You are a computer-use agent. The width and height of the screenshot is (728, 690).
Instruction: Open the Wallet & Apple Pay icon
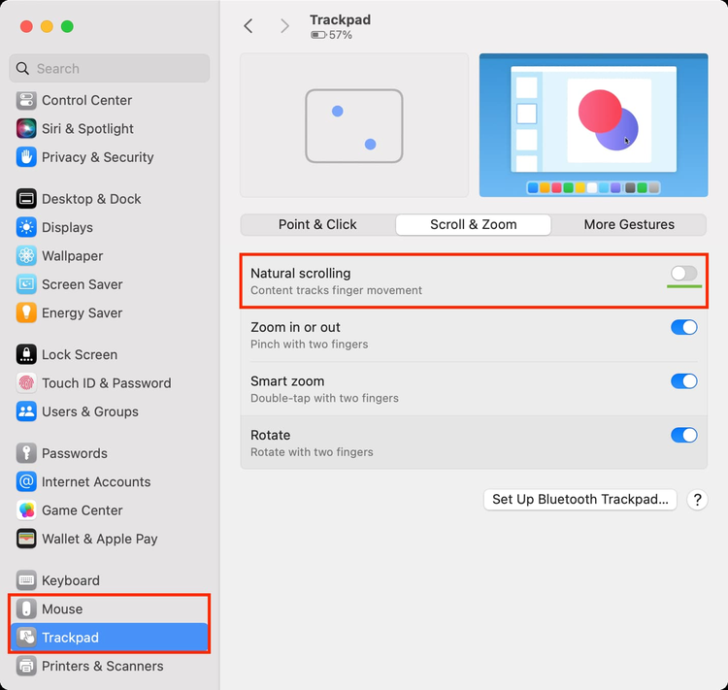[26, 539]
